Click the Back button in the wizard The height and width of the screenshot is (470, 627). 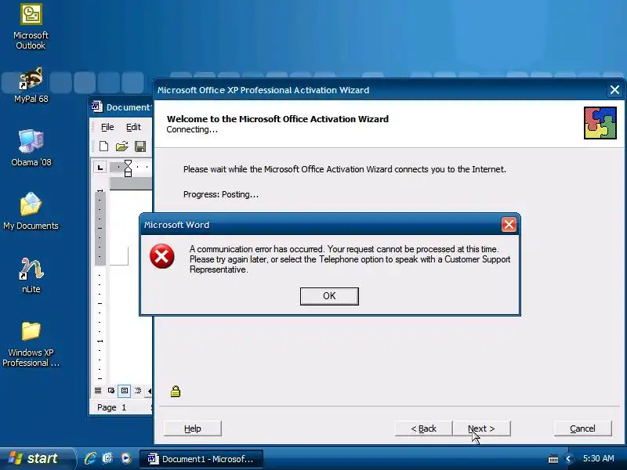click(x=423, y=428)
